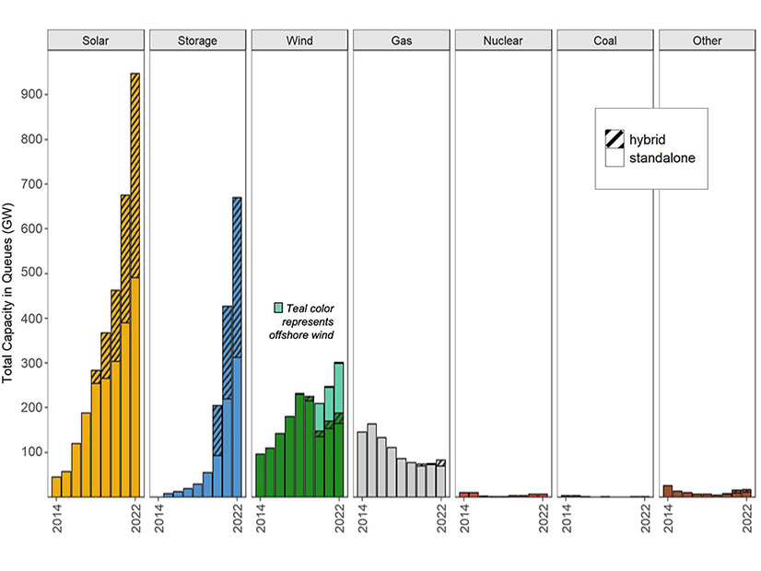Expand the Nuclear panel header
The height and width of the screenshot is (571, 761).
(503, 40)
